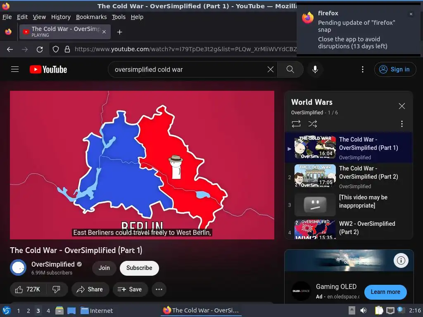Reload the page in Firefox

40,50
